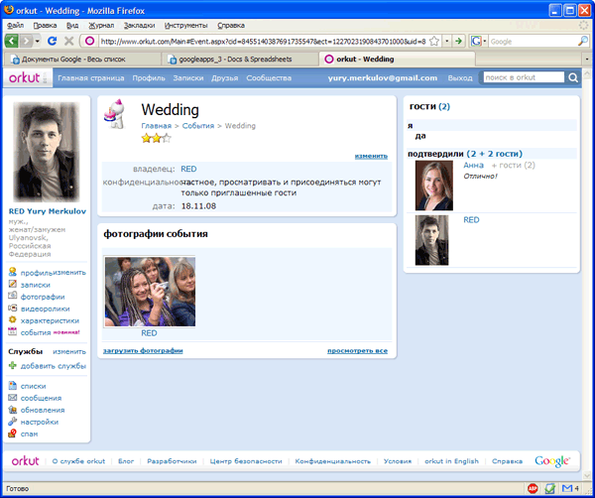Open the search engine selector dropdown
595x498 pixels.
point(479,41)
